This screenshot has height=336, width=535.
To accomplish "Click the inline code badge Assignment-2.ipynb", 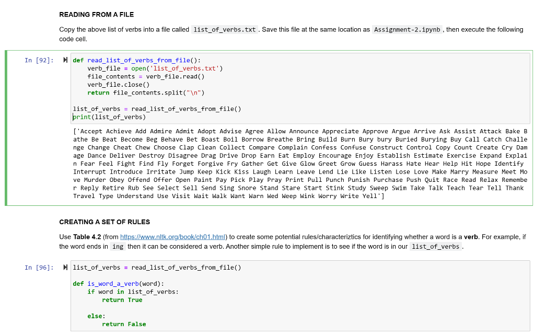I will pos(406,29).
